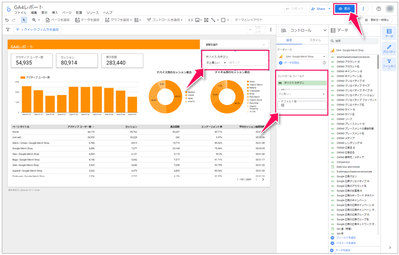
Task: Open the ヘルプ menu
Action: click(108, 13)
